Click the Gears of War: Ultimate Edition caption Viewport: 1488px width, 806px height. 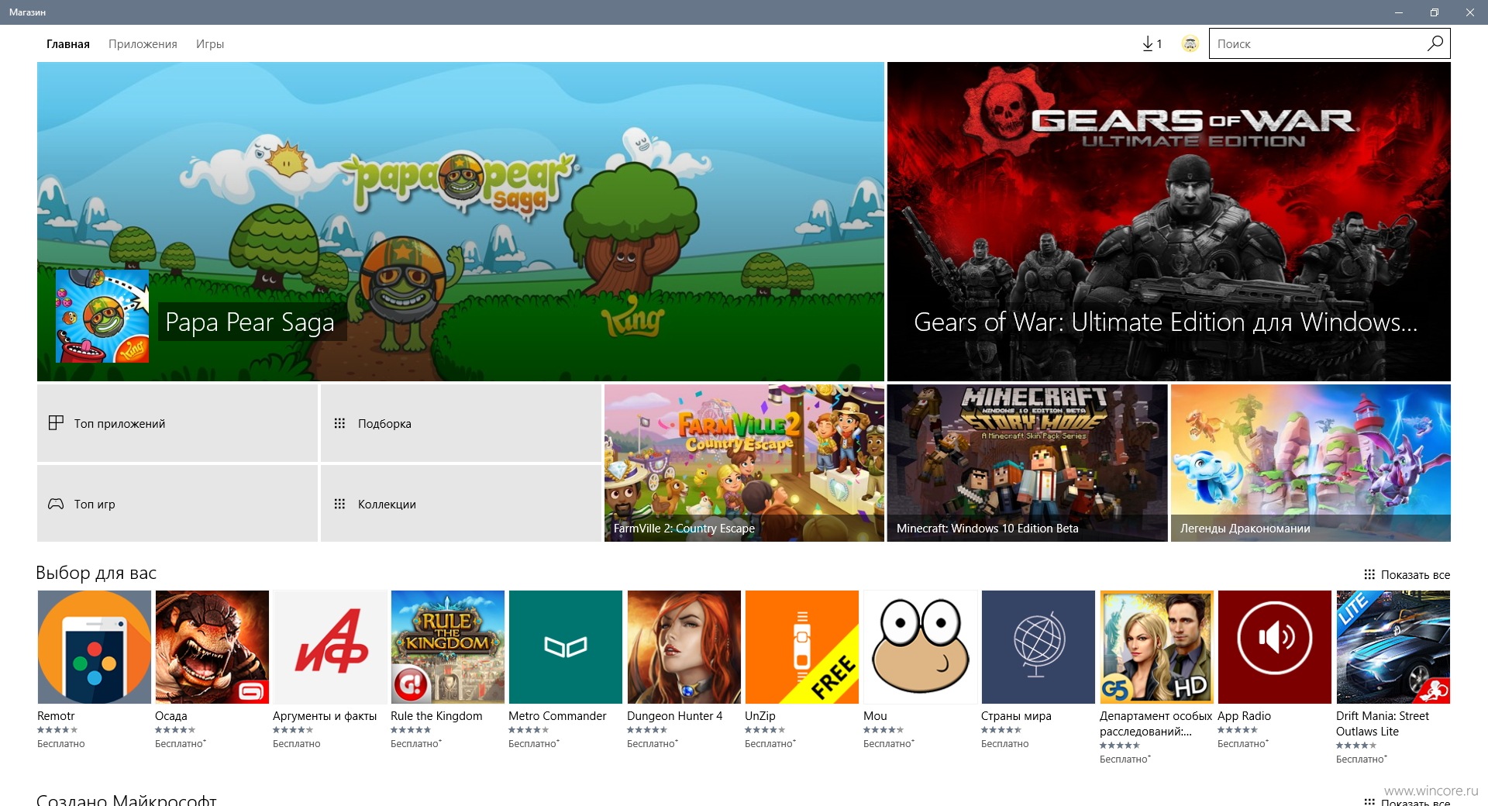(x=1166, y=322)
